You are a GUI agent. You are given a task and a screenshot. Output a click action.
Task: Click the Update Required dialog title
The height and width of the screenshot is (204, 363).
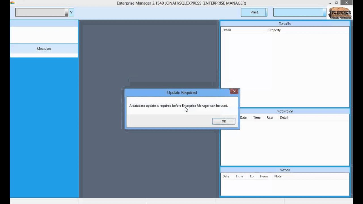182,93
